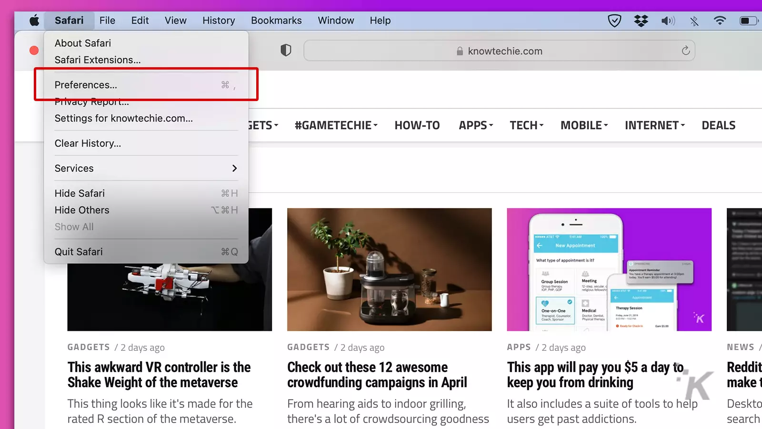762x429 pixels.
Task: Click the knowtechie.com address bar
Action: pyautogui.click(x=499, y=51)
